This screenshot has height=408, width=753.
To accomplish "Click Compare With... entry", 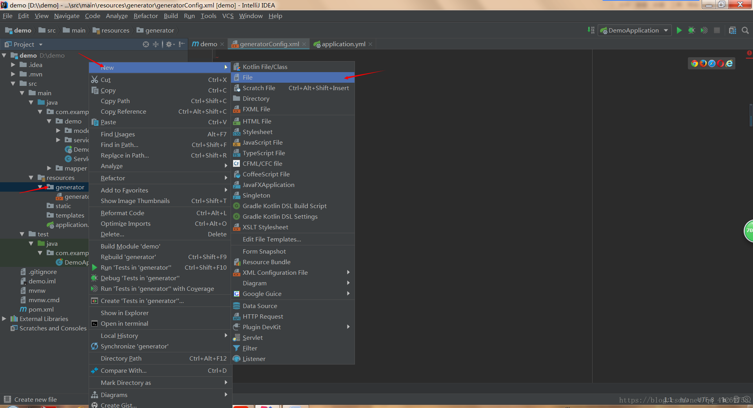I will click(x=160, y=370).
